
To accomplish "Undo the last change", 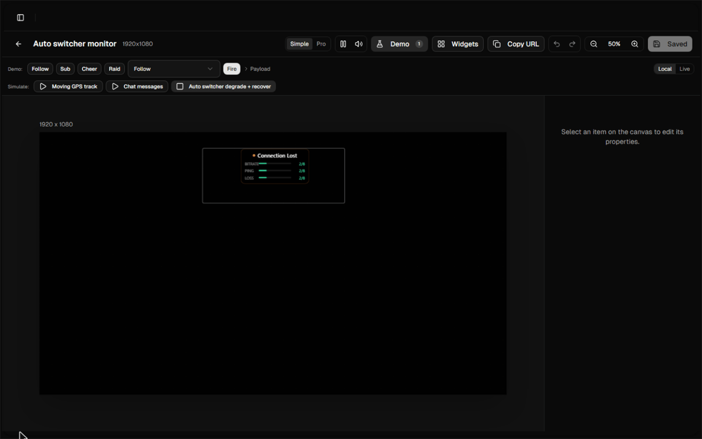I will (557, 44).
